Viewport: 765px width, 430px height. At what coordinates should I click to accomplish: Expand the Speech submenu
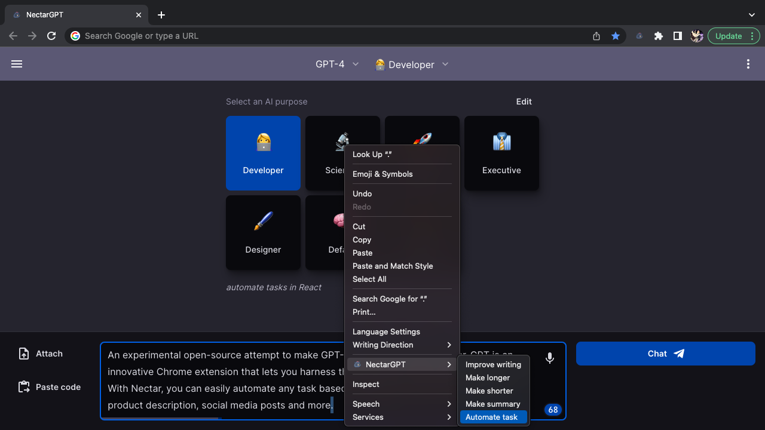(x=402, y=404)
